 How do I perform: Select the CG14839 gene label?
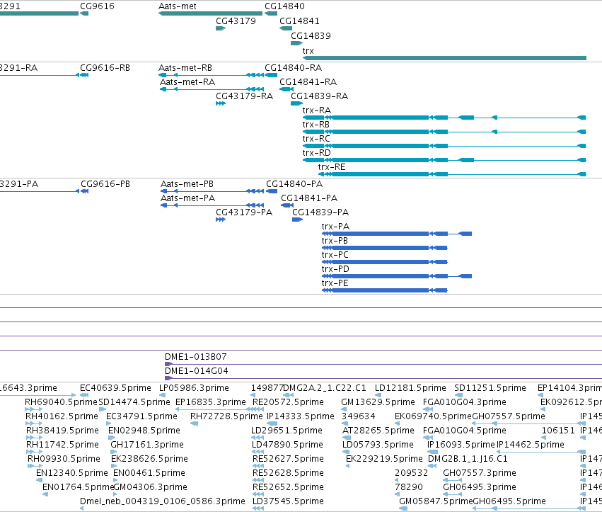pos(311,36)
